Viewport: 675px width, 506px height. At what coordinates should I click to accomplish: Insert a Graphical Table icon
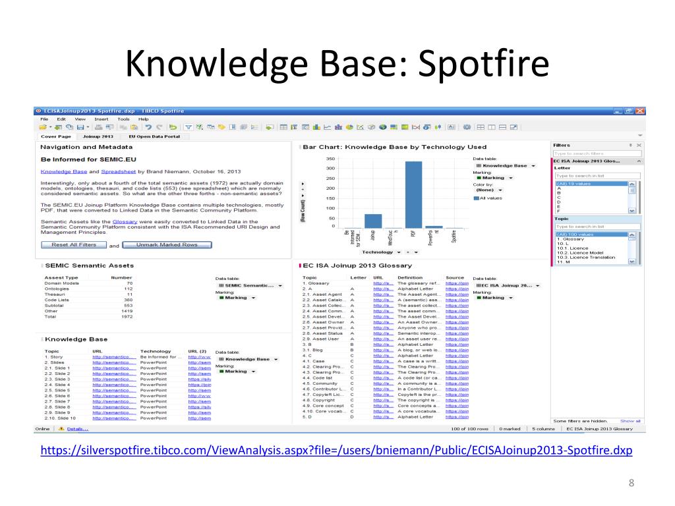coord(306,127)
